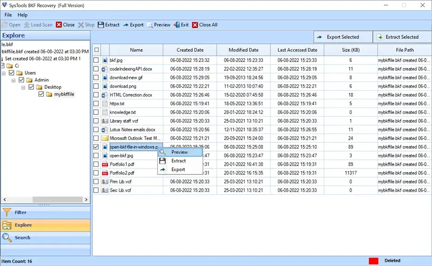The height and width of the screenshot is (266, 432).
Task: Uncheck the box for open-bkf-file-in-windows
Action: click(96, 147)
